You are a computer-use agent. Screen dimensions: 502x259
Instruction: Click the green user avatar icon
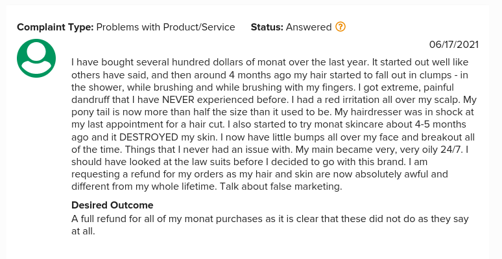click(x=36, y=58)
